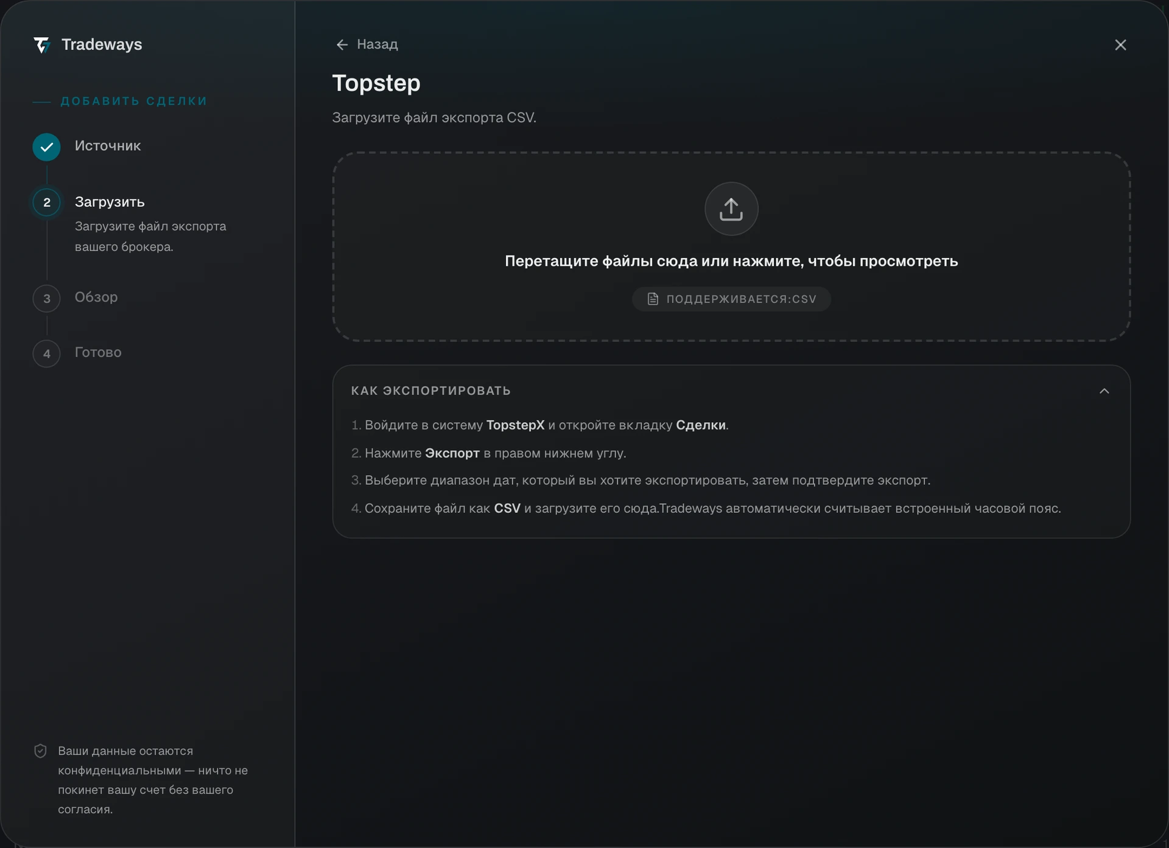Click the ДОБАВИТЬ СДЕЛКИ section label

click(x=134, y=101)
